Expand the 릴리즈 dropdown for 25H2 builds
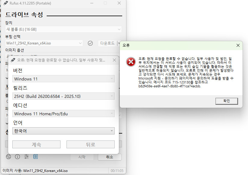This screenshot has width=248, height=175. tap(63, 96)
